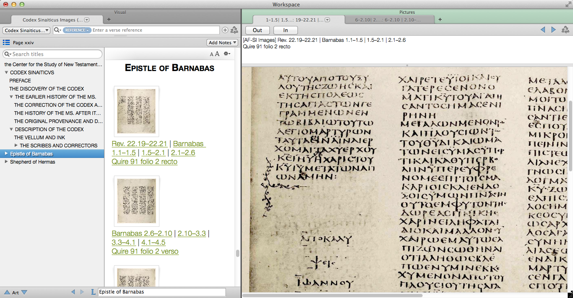The width and height of the screenshot is (573, 298).
Task: Click the history forward arrow in bottom bar
Action: 82,292
